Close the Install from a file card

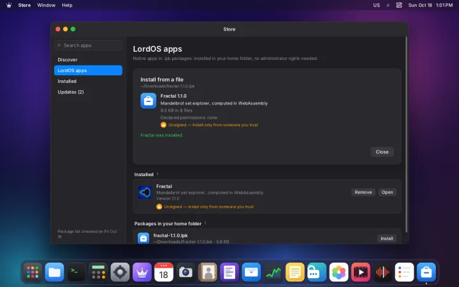(382, 152)
